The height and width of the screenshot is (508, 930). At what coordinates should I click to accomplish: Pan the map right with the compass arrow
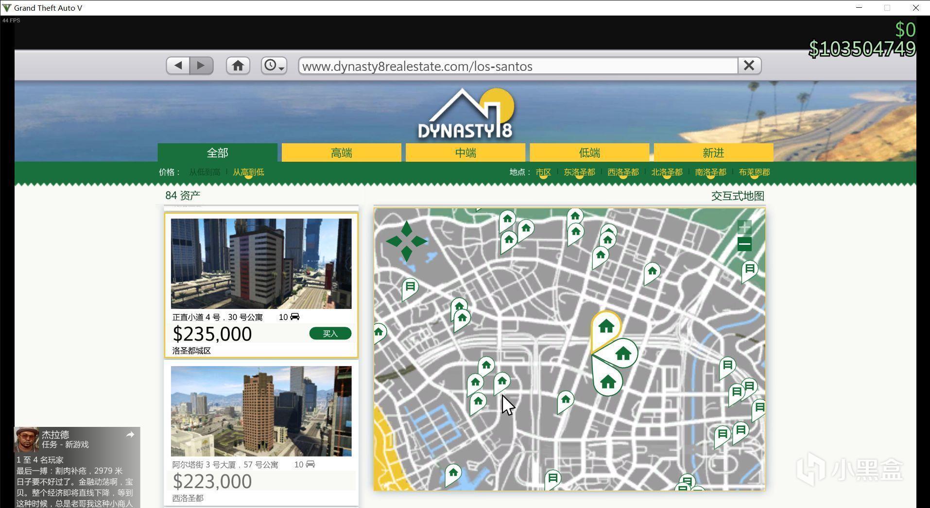pyautogui.click(x=419, y=241)
